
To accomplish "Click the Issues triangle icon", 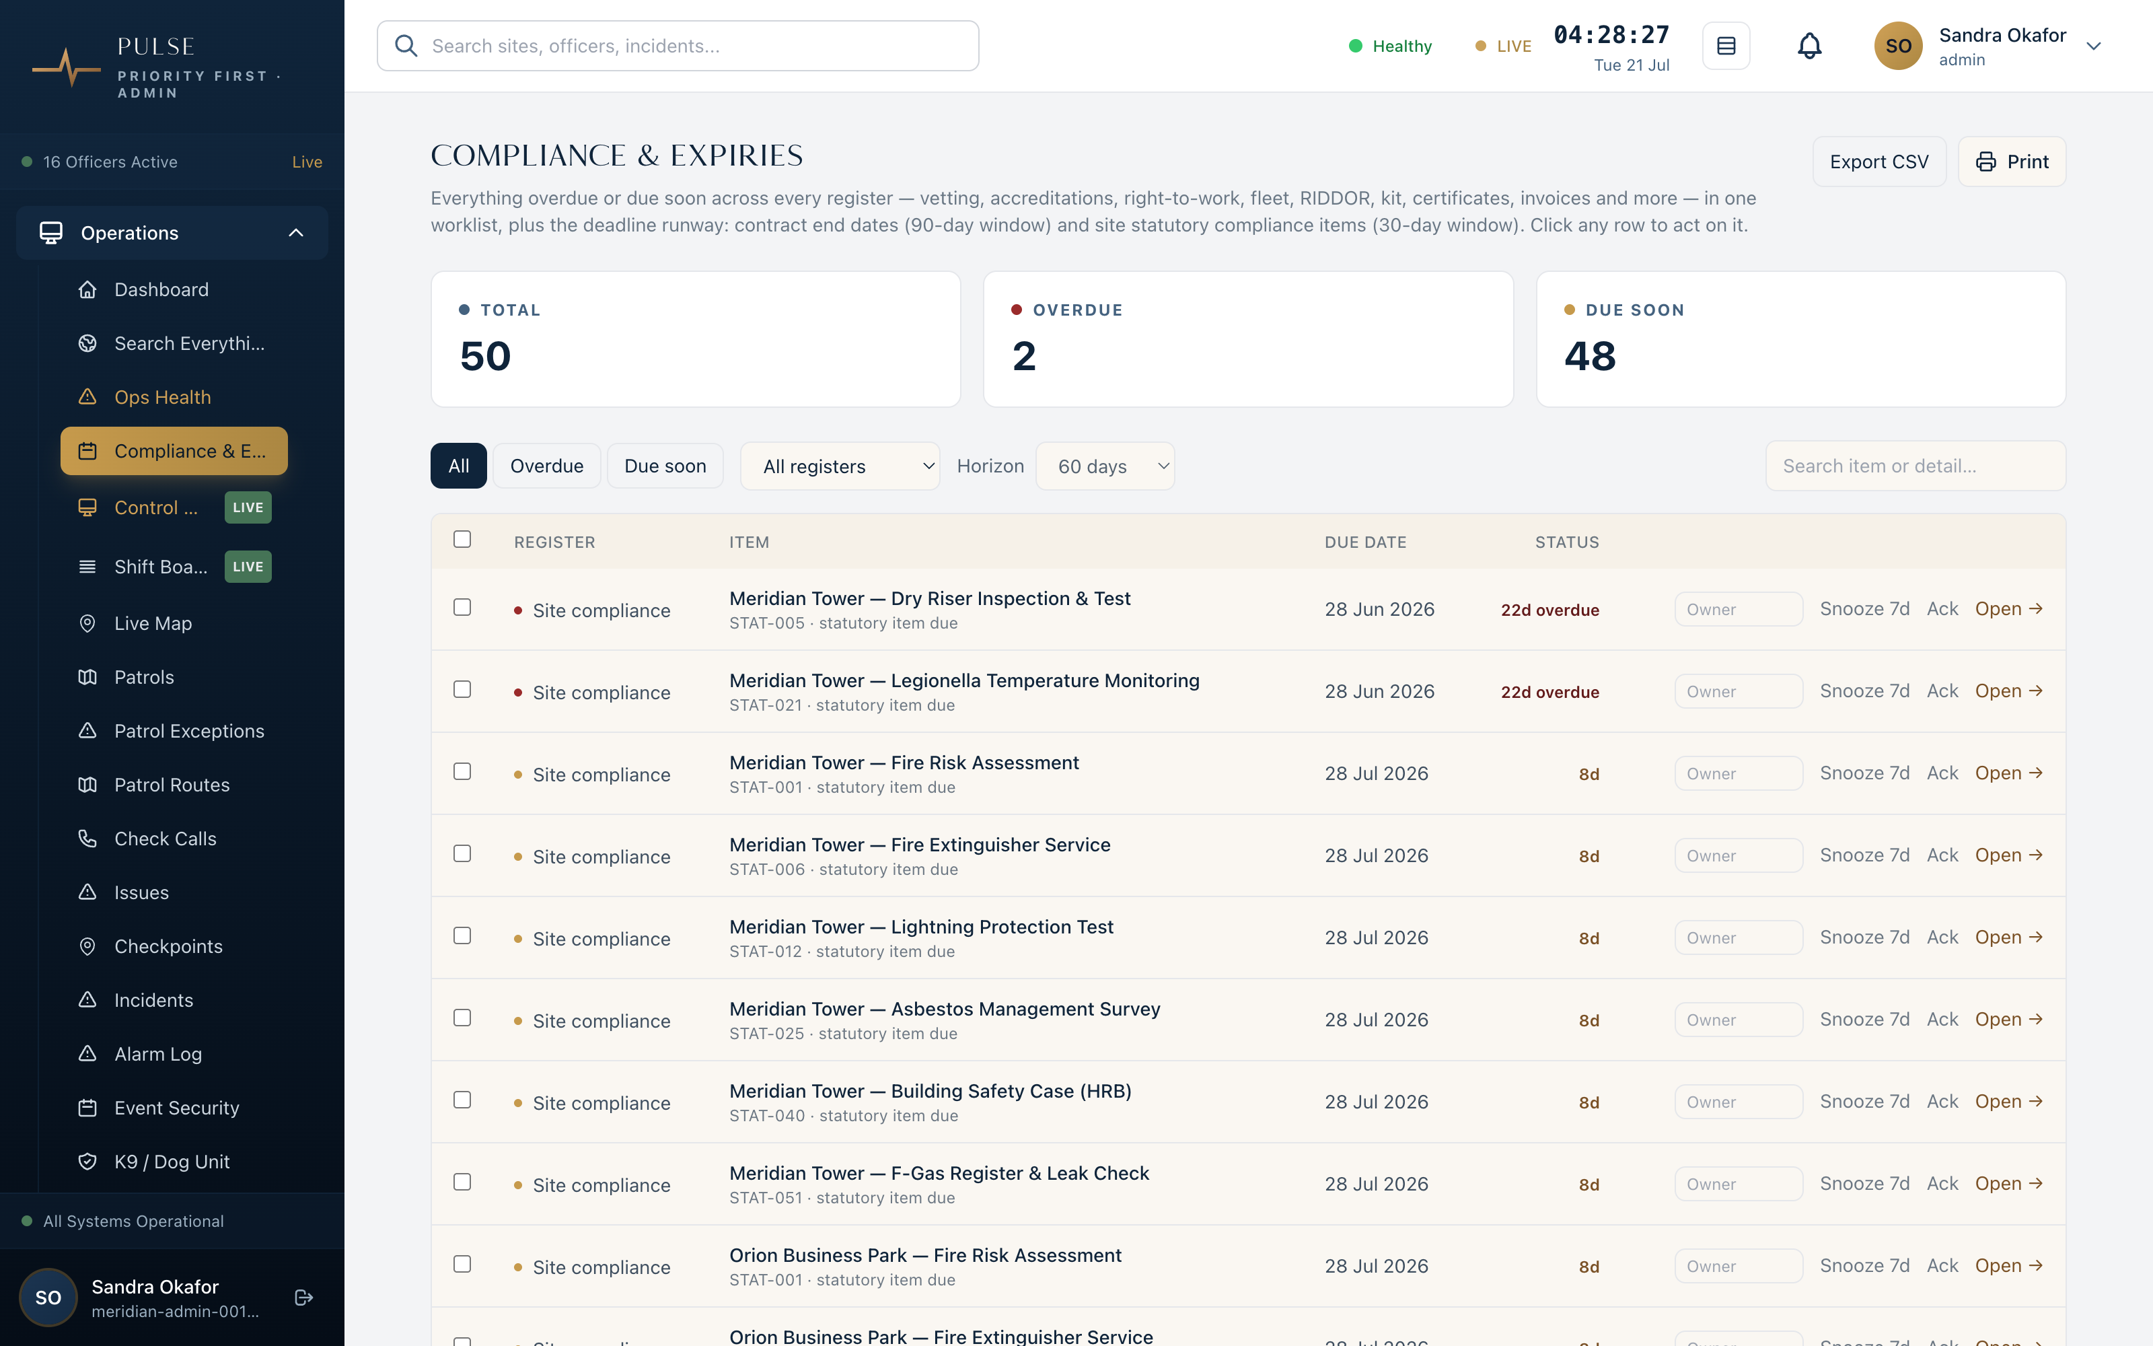I will 87,892.
